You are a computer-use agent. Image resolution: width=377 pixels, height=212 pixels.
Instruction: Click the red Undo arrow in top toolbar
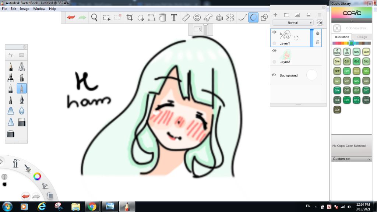(x=71, y=17)
